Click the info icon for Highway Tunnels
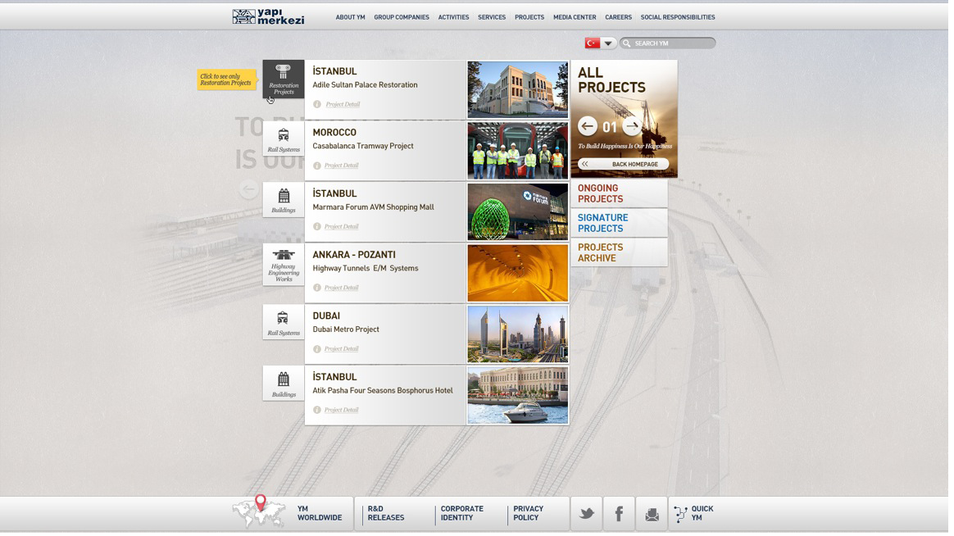954x536 pixels. (318, 288)
